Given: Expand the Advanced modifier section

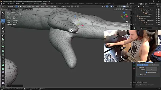Looking at the screenshot, I should point(142,75).
